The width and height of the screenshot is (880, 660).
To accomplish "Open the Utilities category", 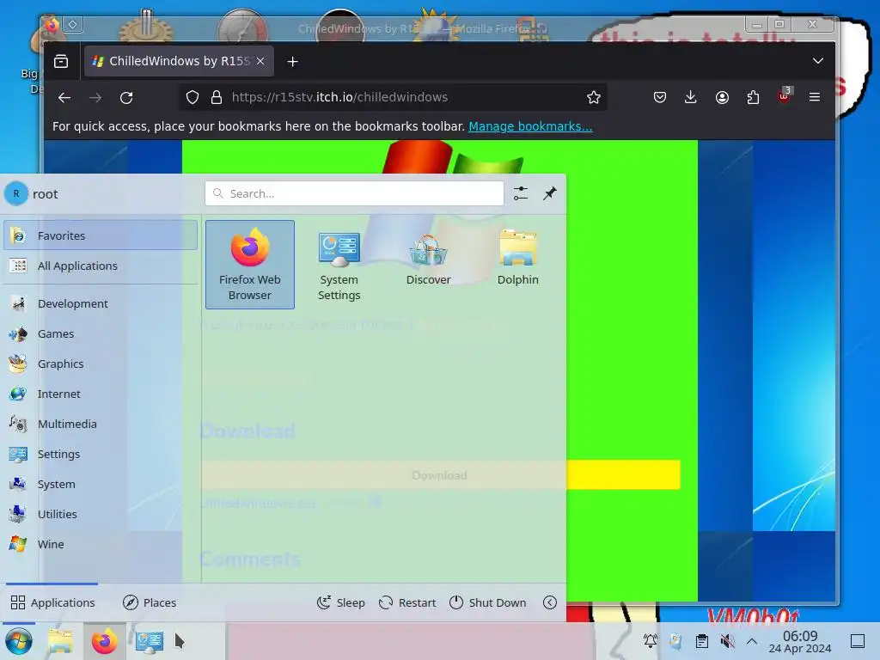I will click(101, 514).
